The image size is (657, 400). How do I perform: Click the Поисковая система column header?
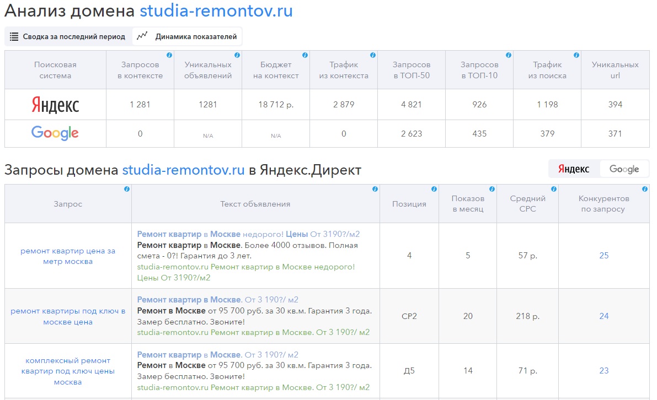pos(55,70)
